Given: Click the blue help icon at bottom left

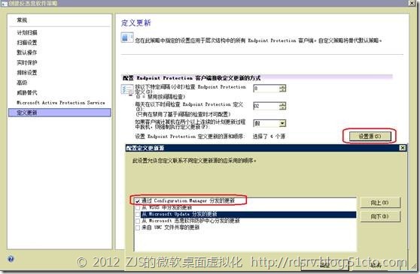Looking at the screenshot, I should [11, 258].
